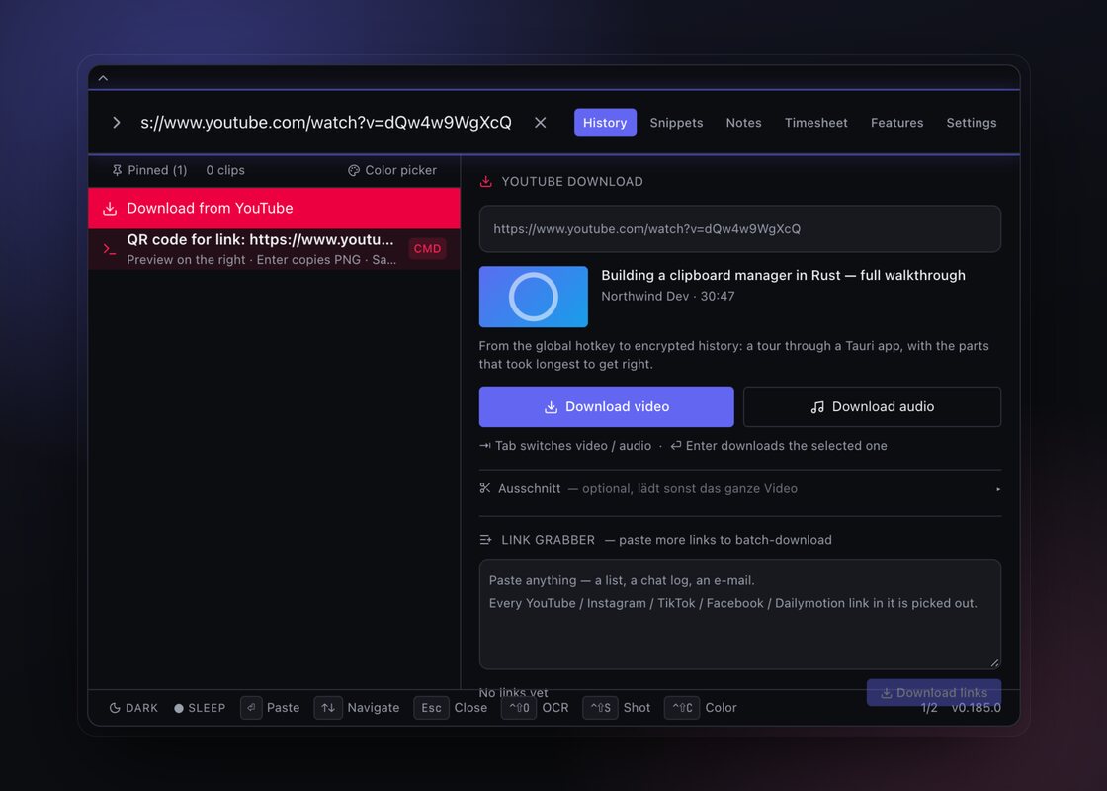Select the Download from YouTube row

pyautogui.click(x=274, y=208)
